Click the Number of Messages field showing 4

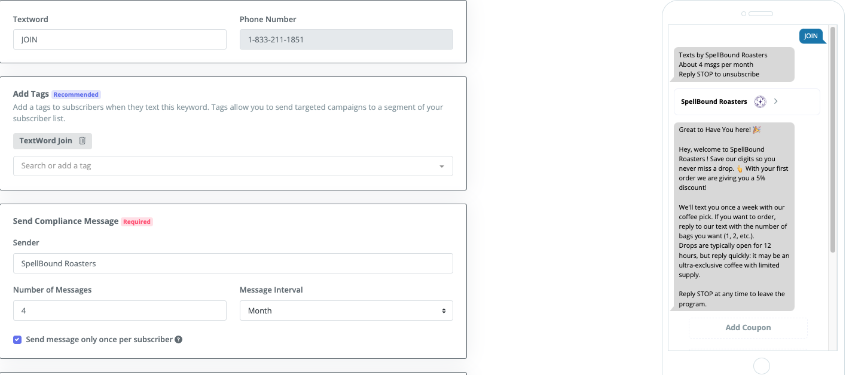120,311
